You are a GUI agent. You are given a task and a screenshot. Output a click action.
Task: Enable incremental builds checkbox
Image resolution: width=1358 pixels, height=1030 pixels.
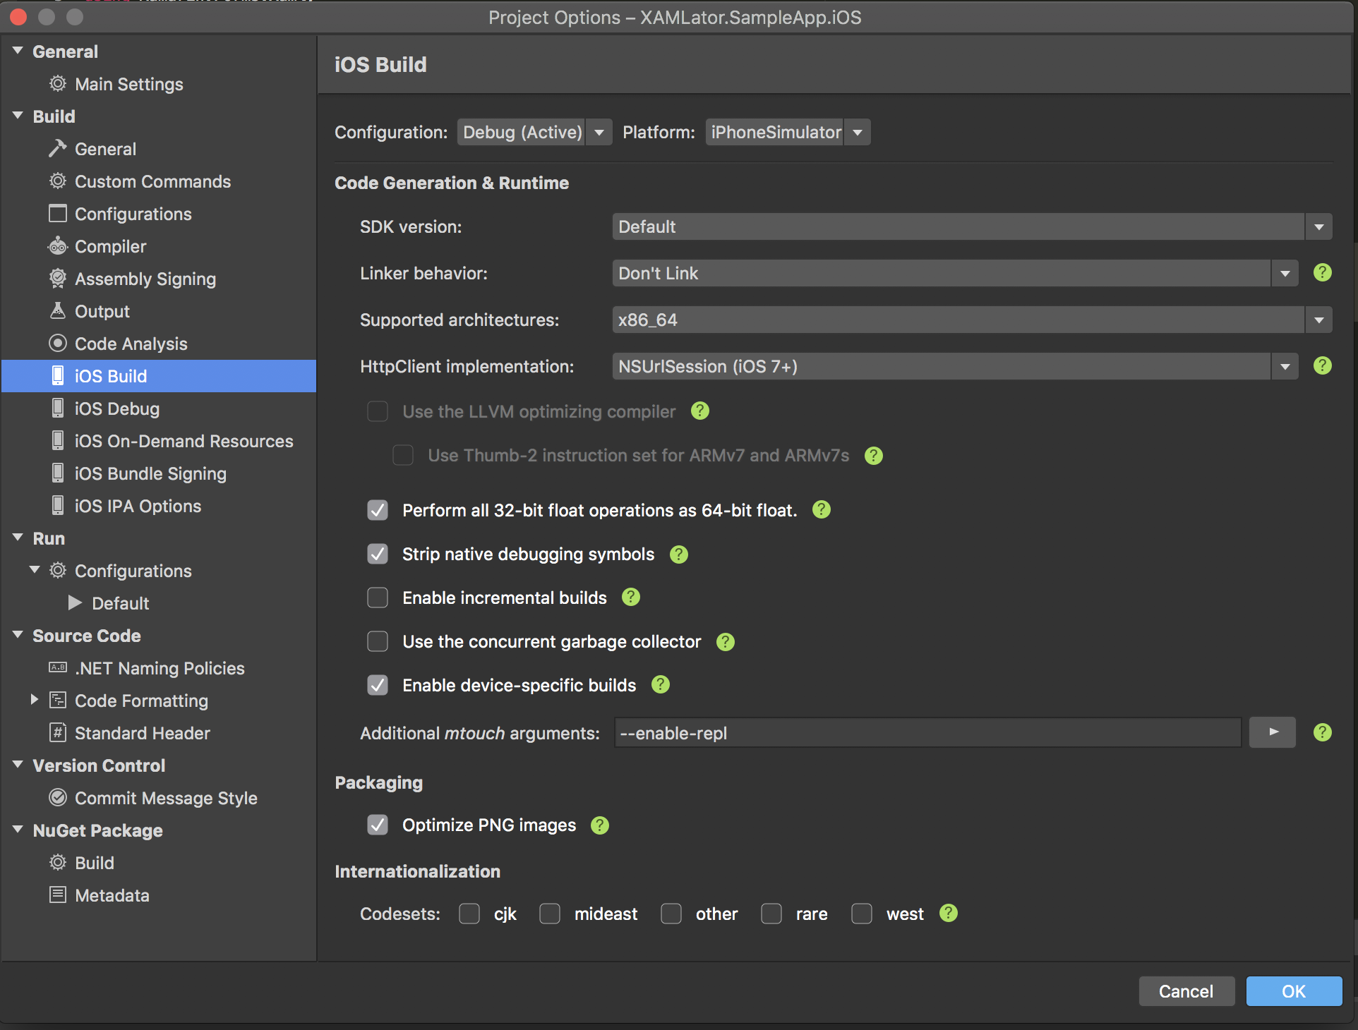(378, 598)
